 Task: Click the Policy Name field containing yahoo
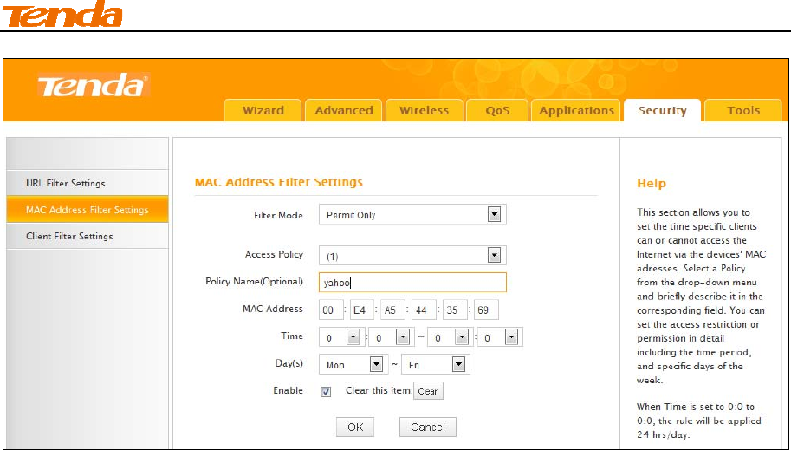coord(412,283)
